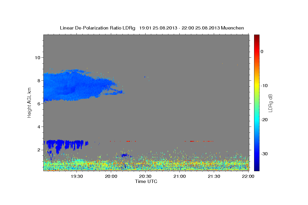
Task: Click the colorbar value -30
Action: coord(264,154)
